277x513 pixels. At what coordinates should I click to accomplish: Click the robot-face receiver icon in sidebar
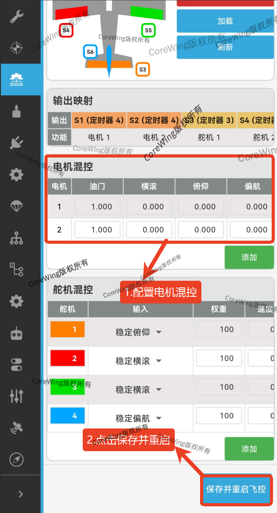pyautogui.click(x=16, y=333)
